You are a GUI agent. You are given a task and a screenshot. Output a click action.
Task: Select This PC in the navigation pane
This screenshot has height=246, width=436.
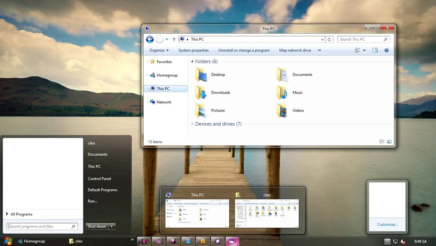(x=163, y=88)
